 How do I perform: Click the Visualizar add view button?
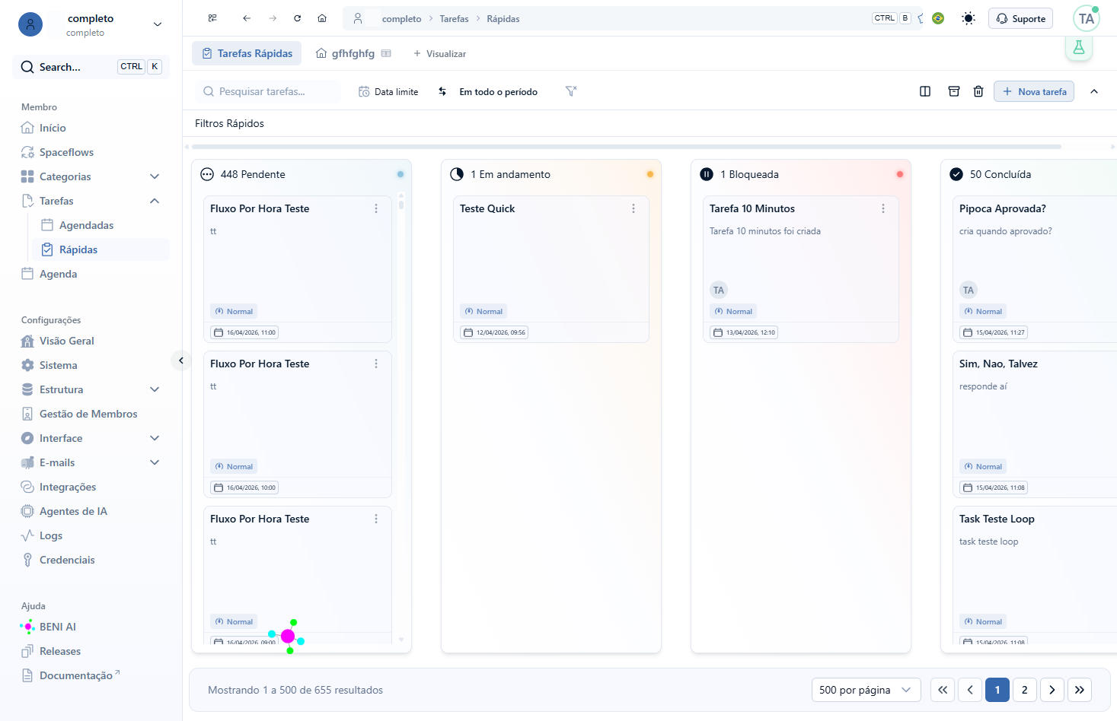[x=439, y=53]
